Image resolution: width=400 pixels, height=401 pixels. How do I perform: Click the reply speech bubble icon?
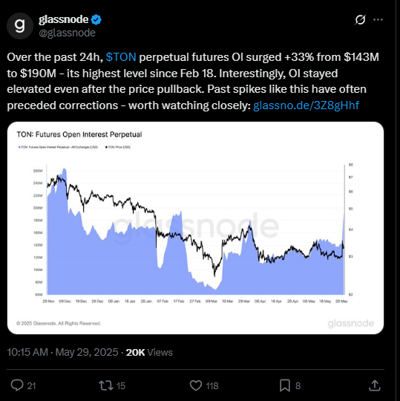pos(17,385)
